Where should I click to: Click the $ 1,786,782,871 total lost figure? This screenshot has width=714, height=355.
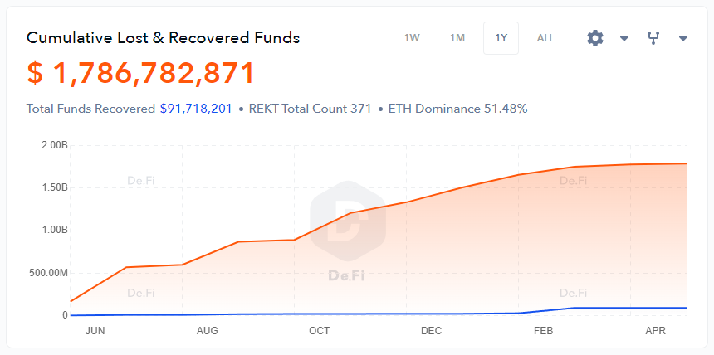point(140,73)
